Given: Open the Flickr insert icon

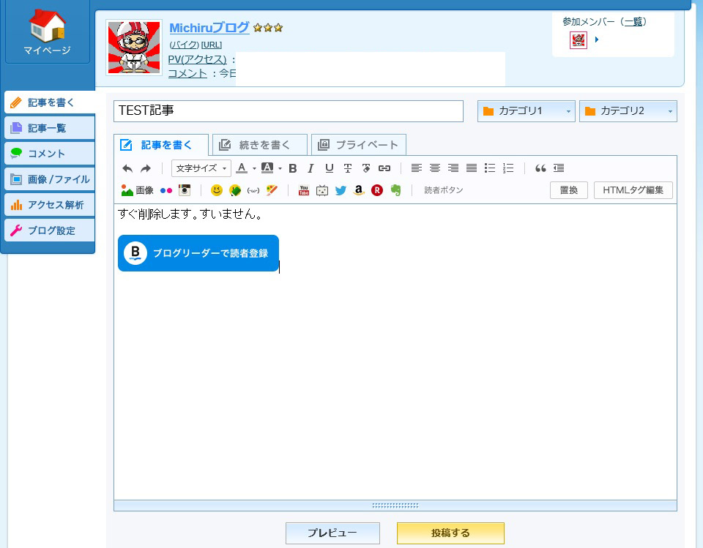Looking at the screenshot, I should click(x=166, y=190).
